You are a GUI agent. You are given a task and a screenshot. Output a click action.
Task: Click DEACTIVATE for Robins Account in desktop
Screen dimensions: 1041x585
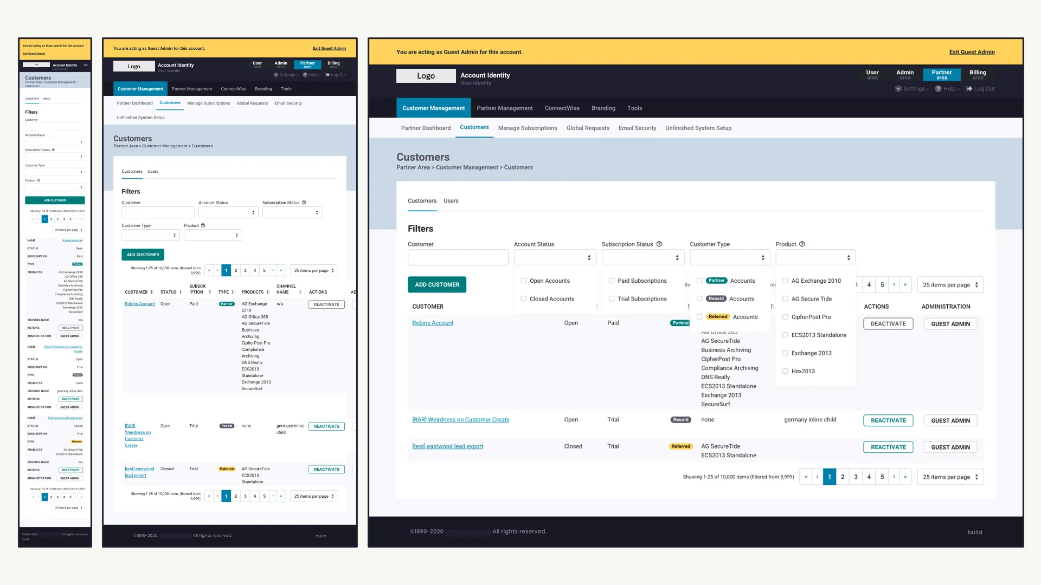(x=888, y=324)
